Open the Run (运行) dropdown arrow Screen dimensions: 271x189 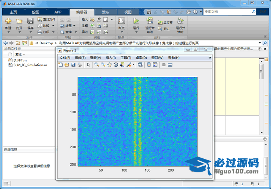136,32
